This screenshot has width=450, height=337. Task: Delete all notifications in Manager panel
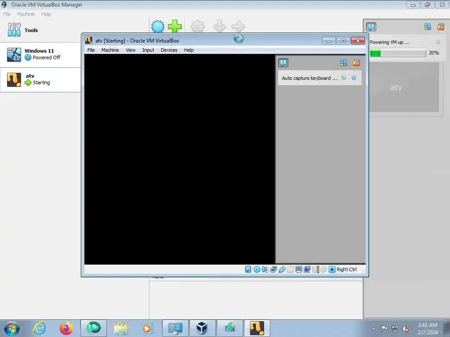coord(440,27)
